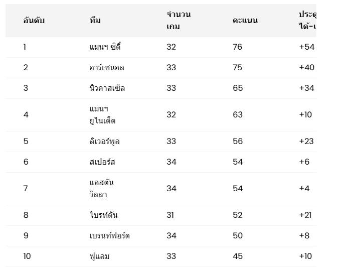The height and width of the screenshot is (267, 343).
Task: Select team name ลิเวอร์พูล
Action: click(105, 141)
